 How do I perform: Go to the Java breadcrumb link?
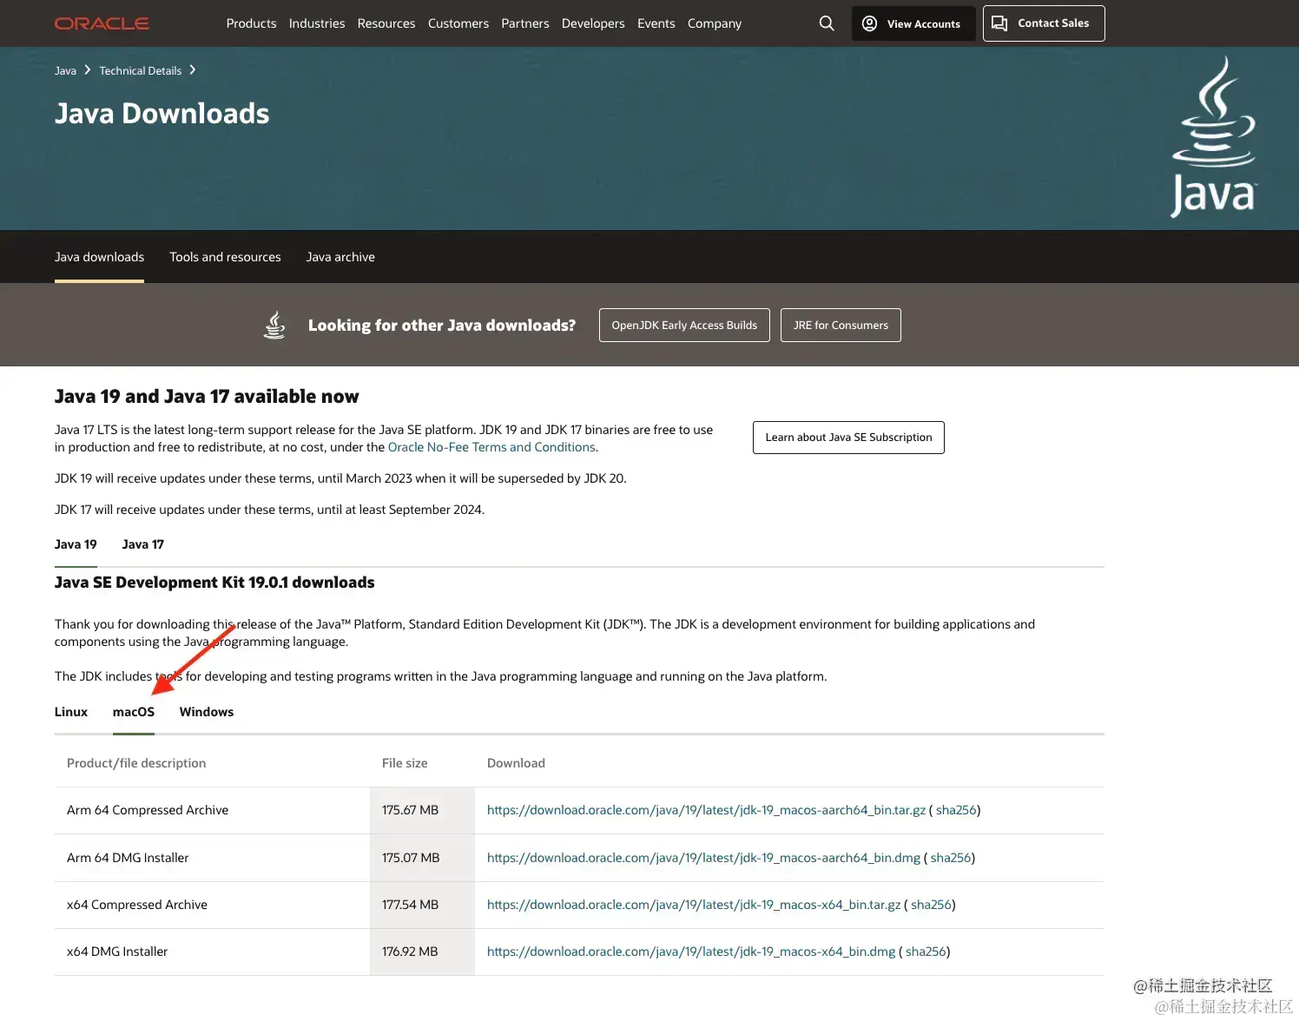(x=65, y=70)
